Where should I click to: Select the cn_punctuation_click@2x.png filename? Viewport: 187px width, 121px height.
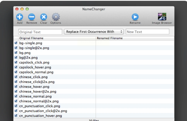pos(43,111)
